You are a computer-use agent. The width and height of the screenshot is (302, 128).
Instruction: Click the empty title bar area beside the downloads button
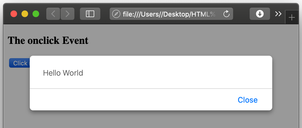coord(241,14)
